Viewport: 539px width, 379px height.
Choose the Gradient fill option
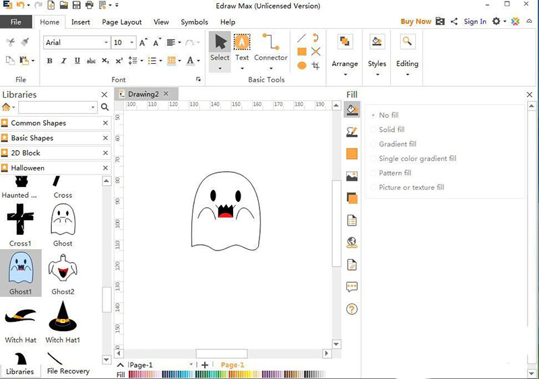point(374,144)
